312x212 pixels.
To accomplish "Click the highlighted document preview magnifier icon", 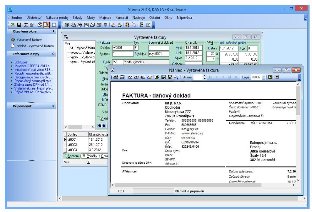I will point(46,25).
